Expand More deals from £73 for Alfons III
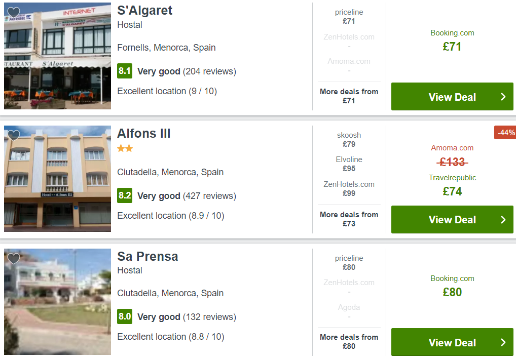This screenshot has height=360, width=516. (x=349, y=219)
